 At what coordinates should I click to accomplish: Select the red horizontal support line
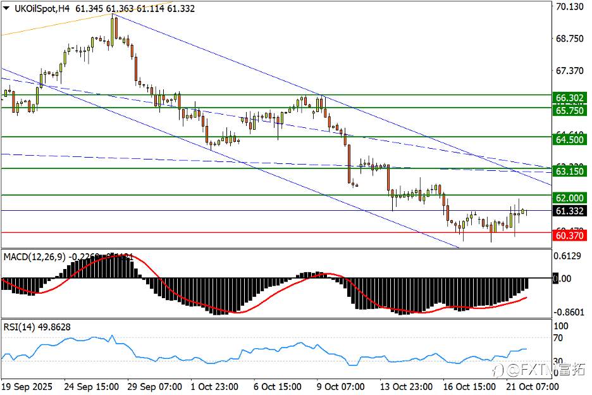click(x=276, y=233)
